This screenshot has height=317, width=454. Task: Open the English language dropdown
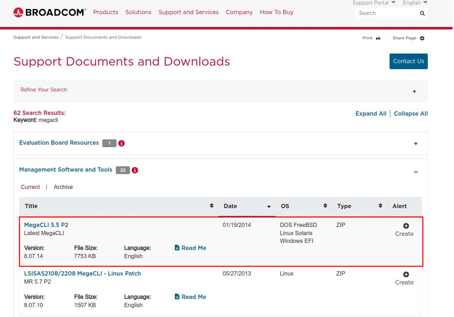(x=415, y=3)
